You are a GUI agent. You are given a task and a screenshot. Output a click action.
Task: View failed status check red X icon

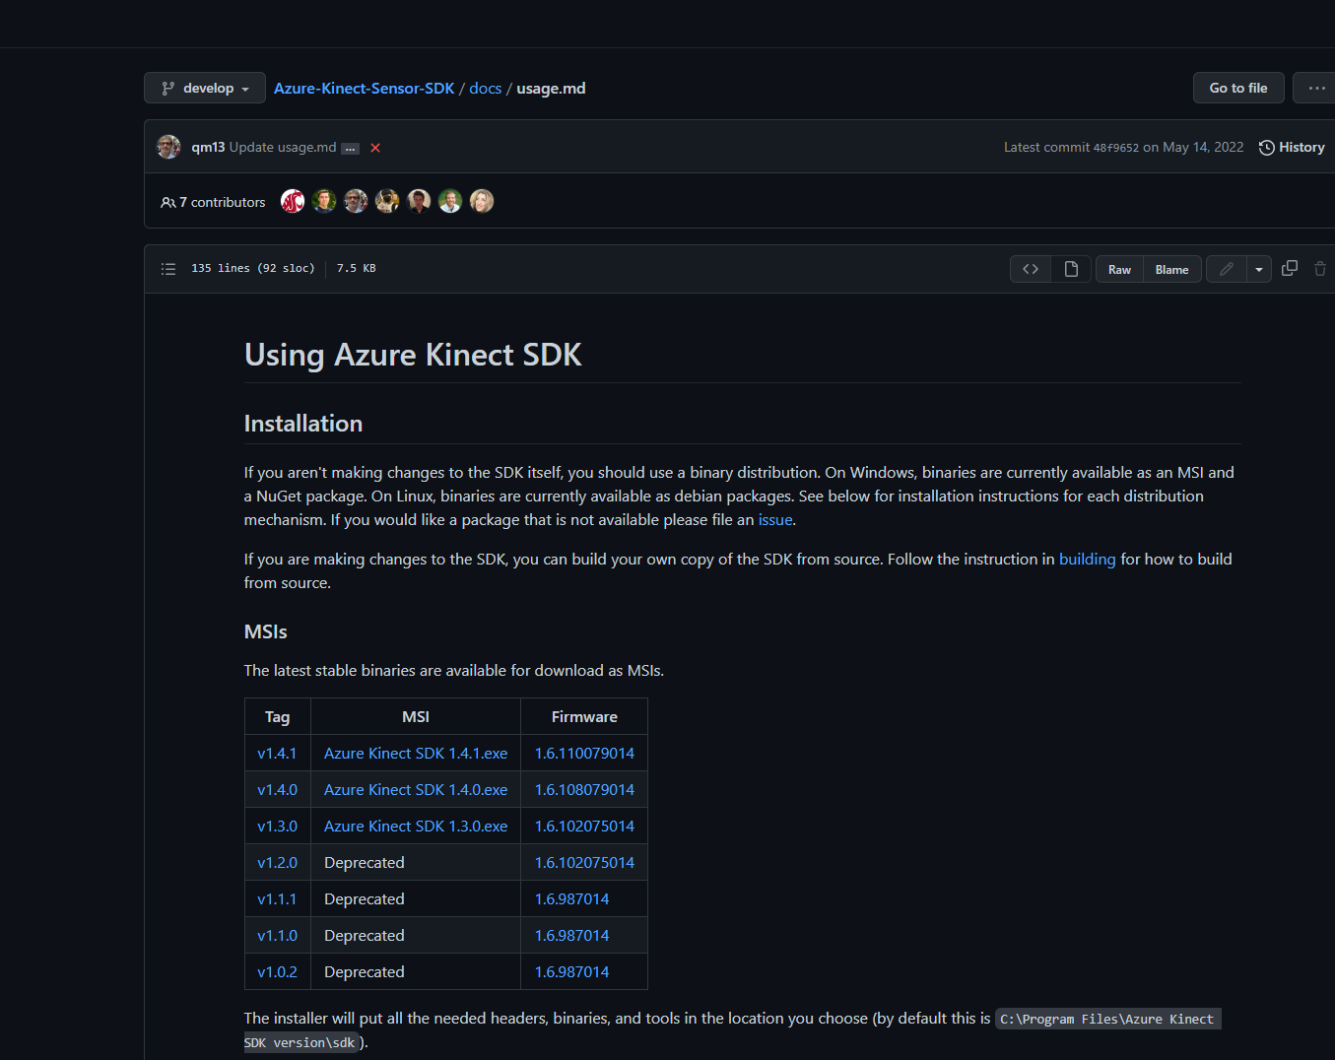click(375, 148)
